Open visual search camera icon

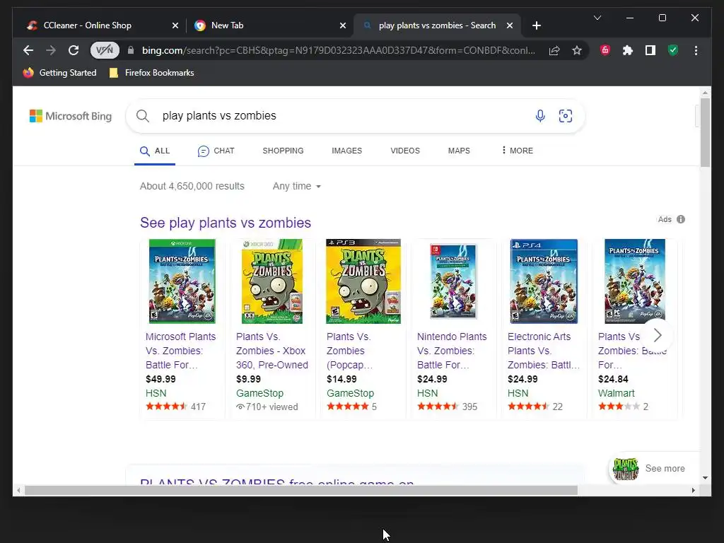566,116
